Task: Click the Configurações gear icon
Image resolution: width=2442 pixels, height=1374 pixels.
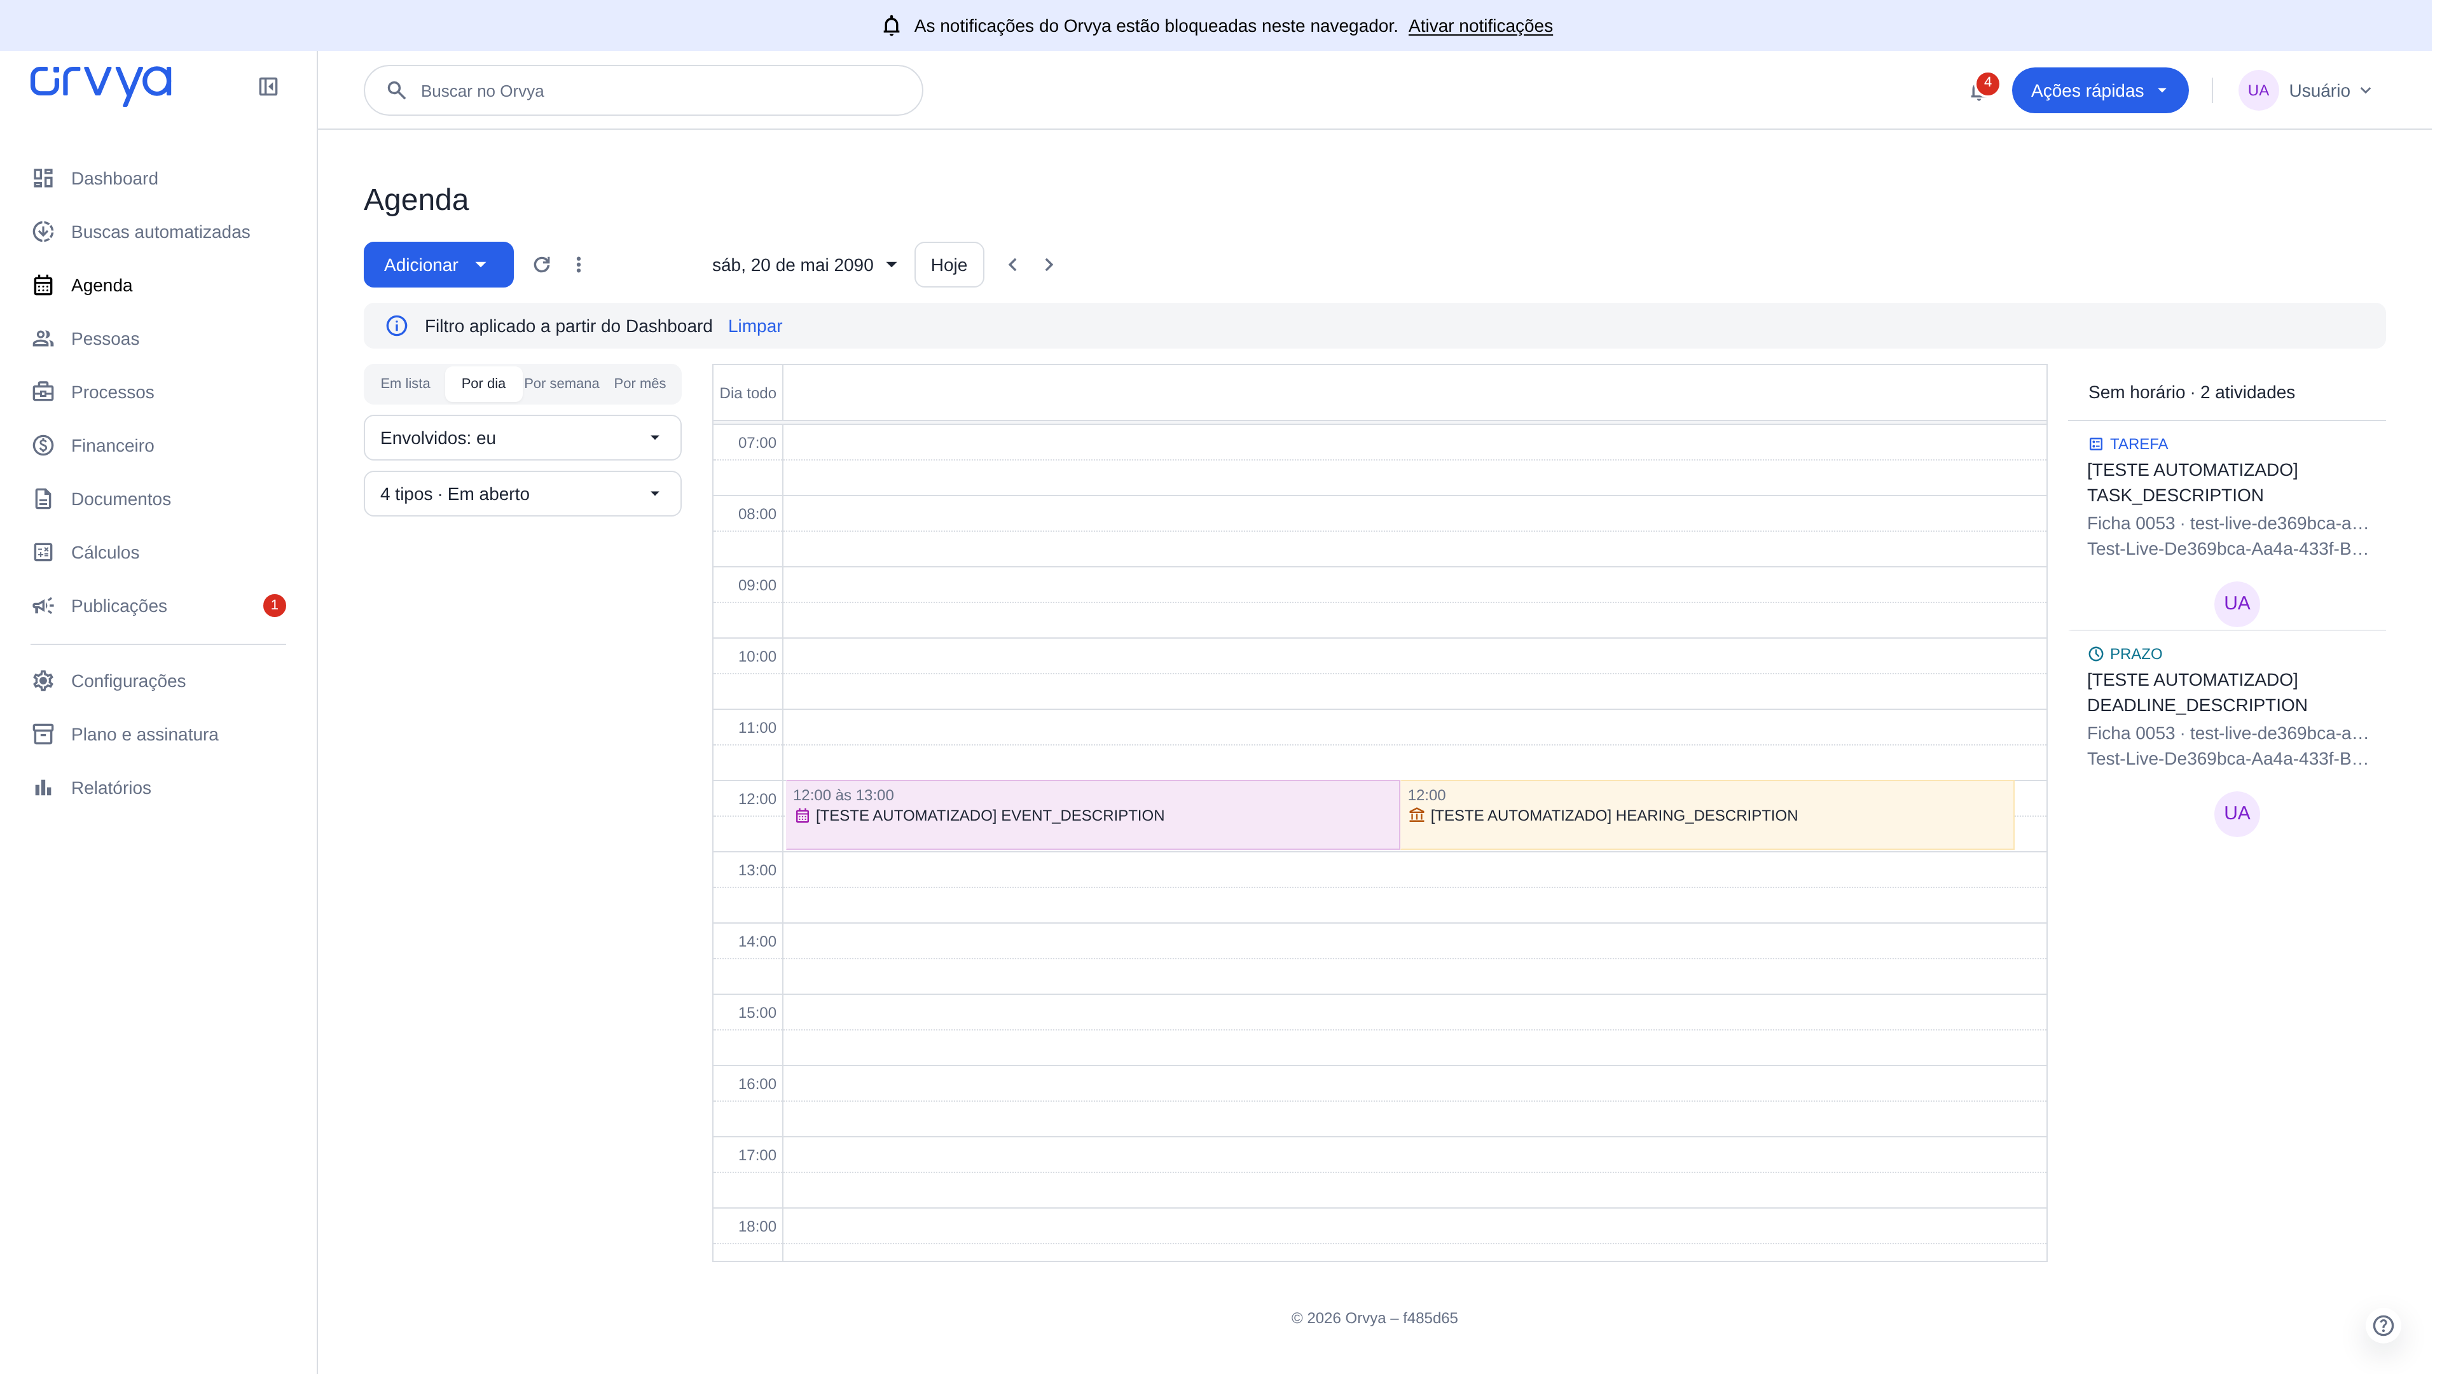Action: point(44,681)
